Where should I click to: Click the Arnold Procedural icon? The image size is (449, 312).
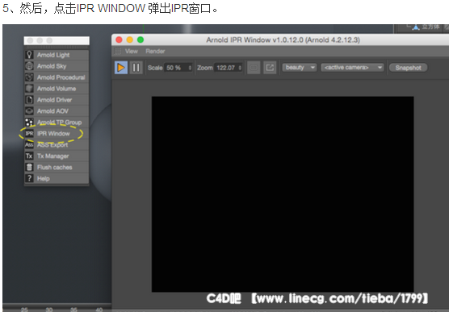[29, 77]
